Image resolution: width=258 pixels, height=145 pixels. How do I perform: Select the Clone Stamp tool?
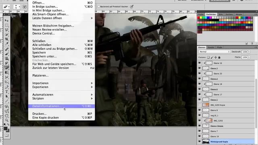[x=6, y=58]
